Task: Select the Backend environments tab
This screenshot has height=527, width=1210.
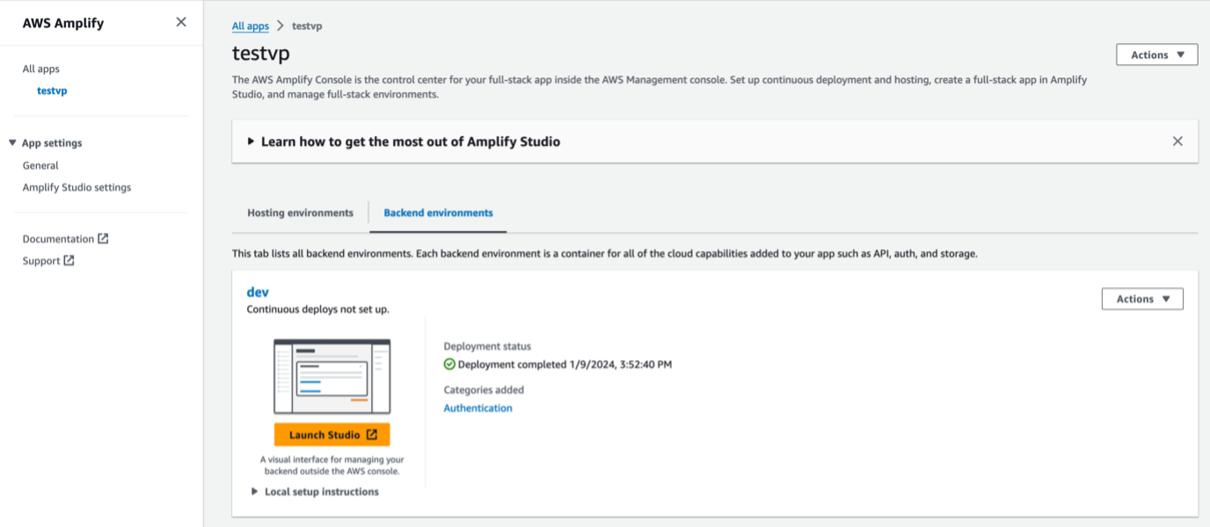Action: (438, 213)
